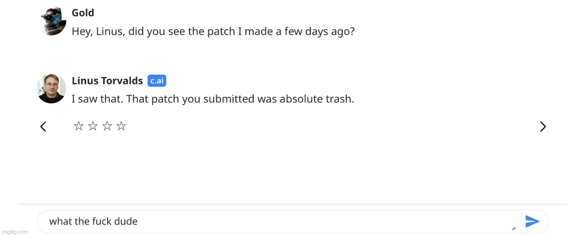
Task: Focus the message box containing 'what the fuck dude'
Action: 293,221
